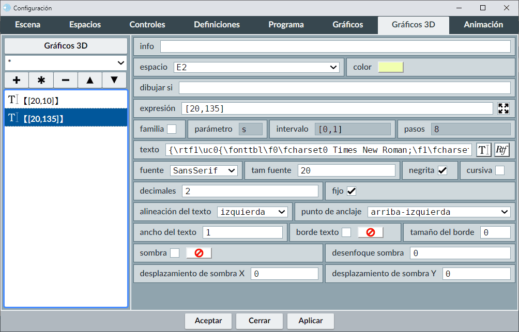This screenshot has width=519, height=332.
Task: Add a new 3D graphic with plus button
Action: tap(17, 80)
